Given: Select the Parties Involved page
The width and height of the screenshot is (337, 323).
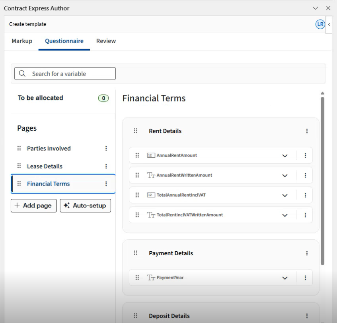Looking at the screenshot, I should (49, 149).
